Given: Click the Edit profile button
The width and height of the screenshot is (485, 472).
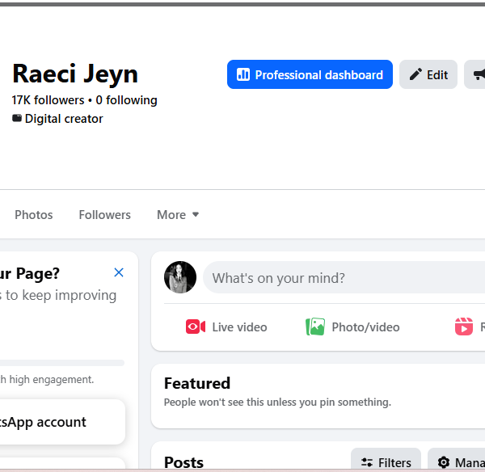Looking at the screenshot, I should coord(428,74).
